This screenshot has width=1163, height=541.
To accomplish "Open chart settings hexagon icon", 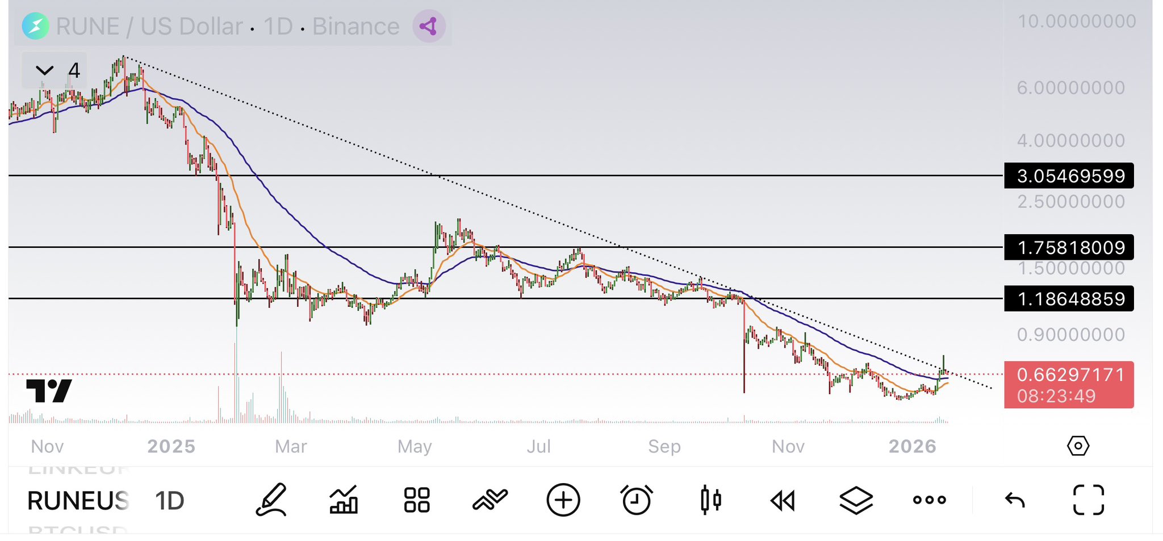I will [x=1078, y=446].
